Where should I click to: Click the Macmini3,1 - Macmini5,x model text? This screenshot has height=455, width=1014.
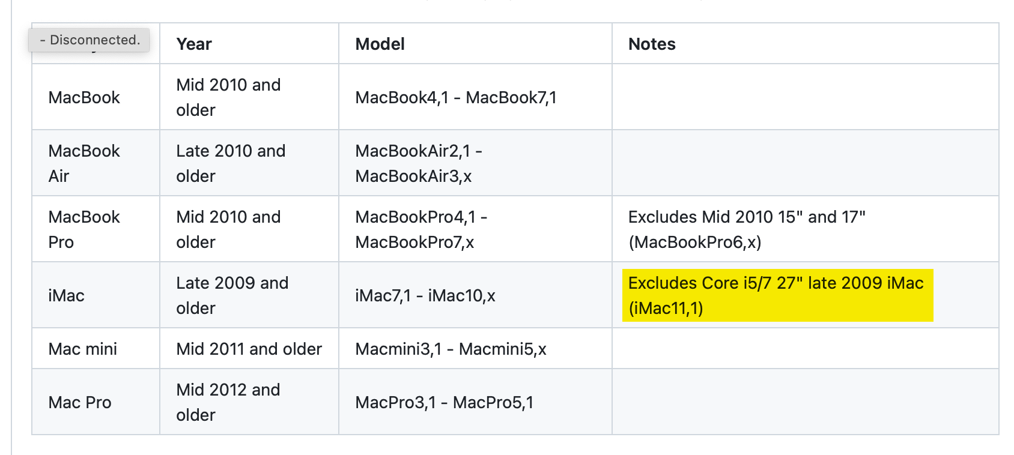pyautogui.click(x=451, y=349)
